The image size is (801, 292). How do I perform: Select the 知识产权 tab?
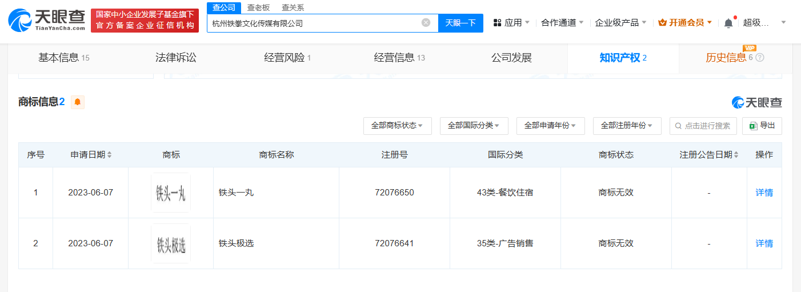[623, 58]
